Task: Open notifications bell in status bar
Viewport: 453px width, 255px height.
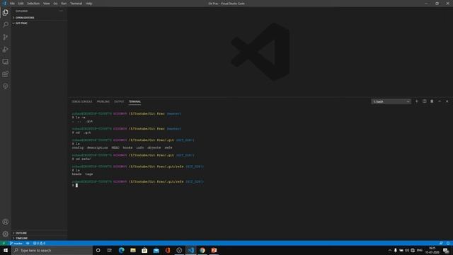Action: click(448, 243)
